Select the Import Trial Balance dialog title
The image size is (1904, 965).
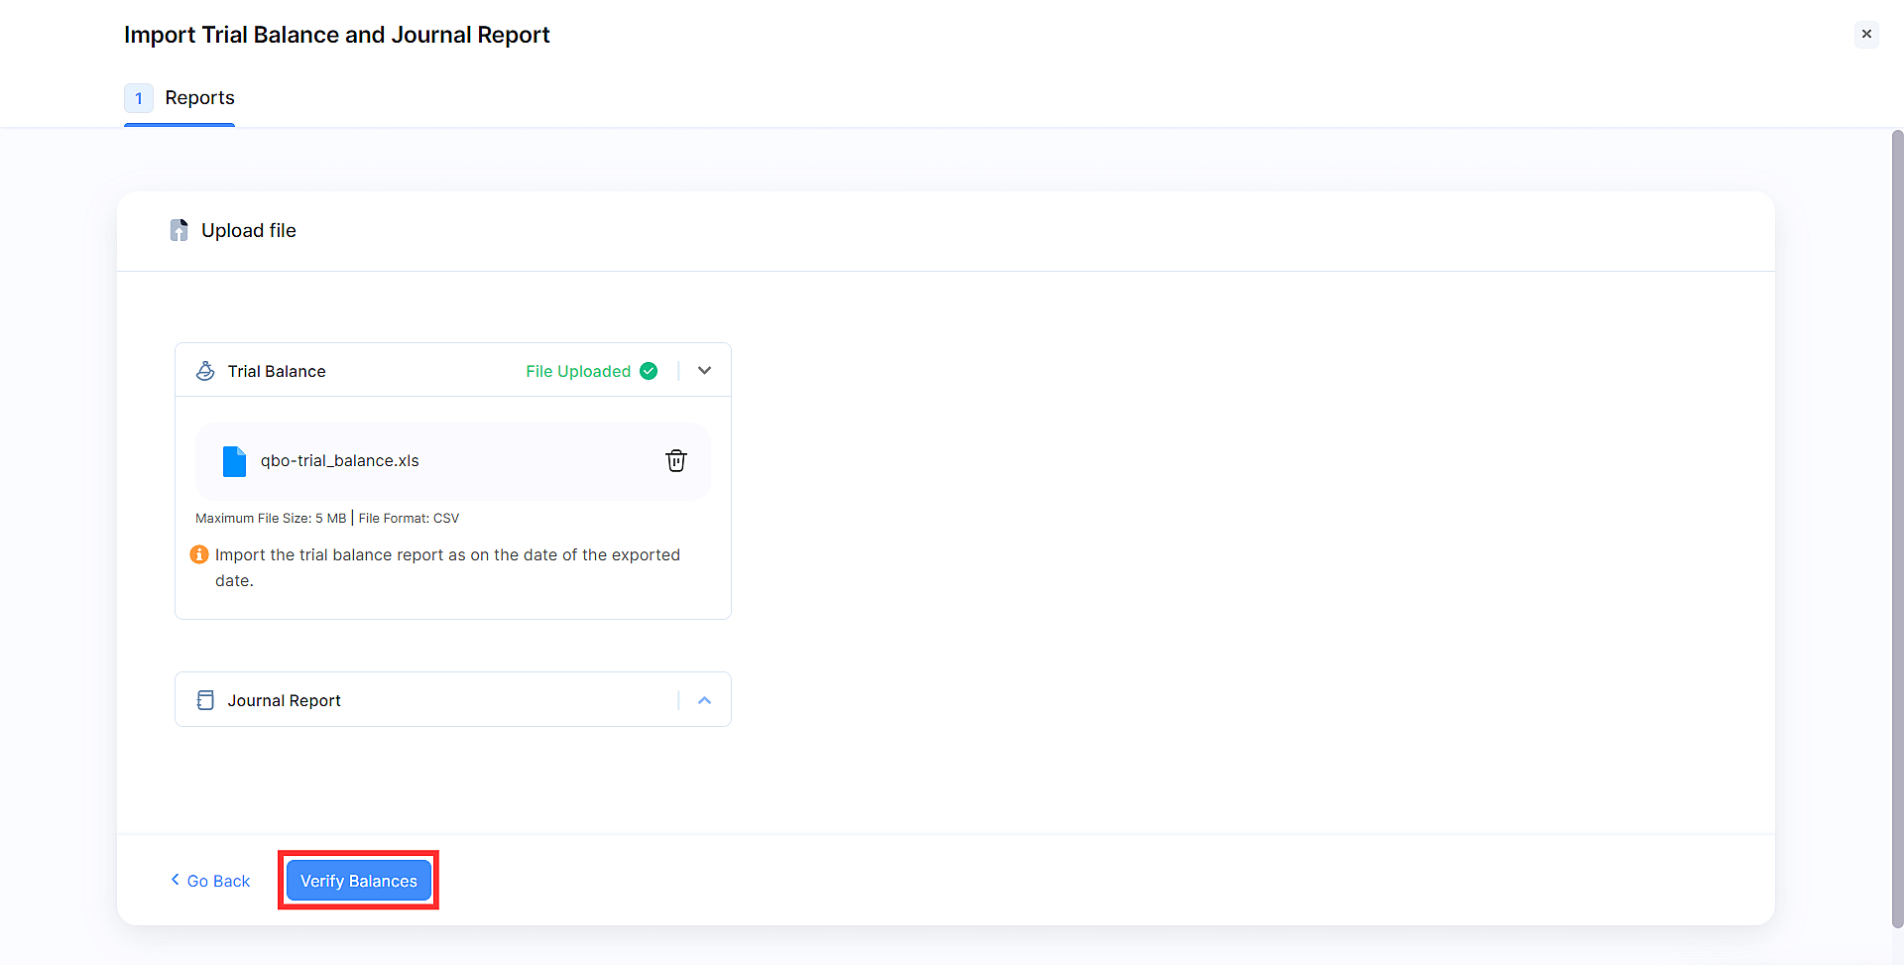pyautogui.click(x=336, y=35)
